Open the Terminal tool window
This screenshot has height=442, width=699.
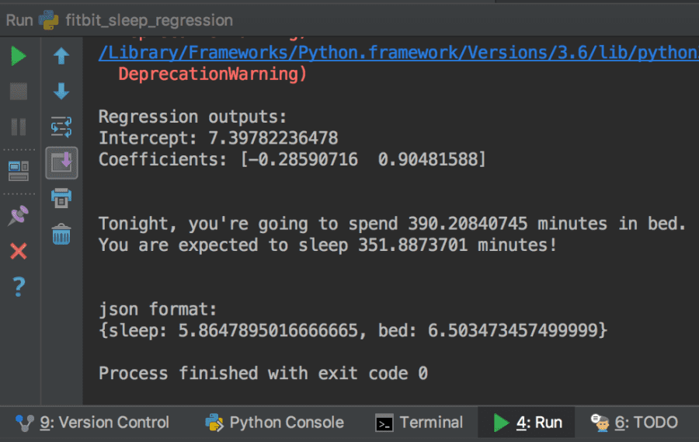(x=419, y=423)
